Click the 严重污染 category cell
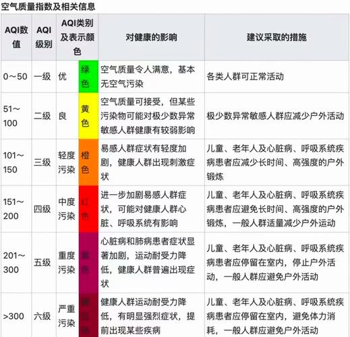 [x=67, y=315]
